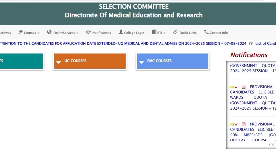Screen dimensions: 276x155
Task: Click the teal courses panel on left
Action: click(x=21, y=61)
